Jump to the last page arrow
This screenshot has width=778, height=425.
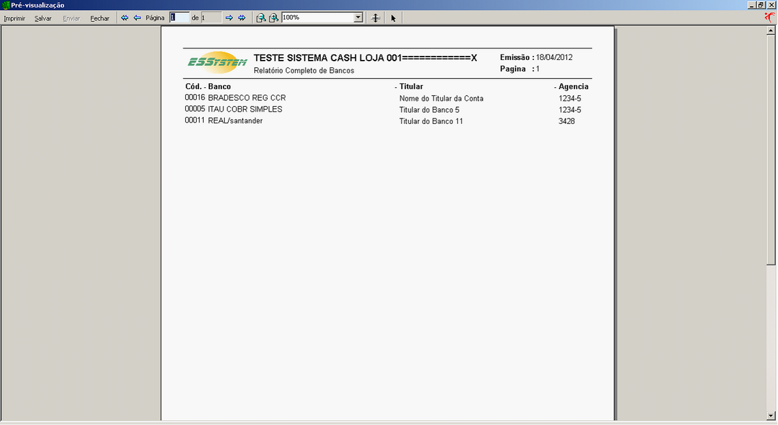coord(241,18)
